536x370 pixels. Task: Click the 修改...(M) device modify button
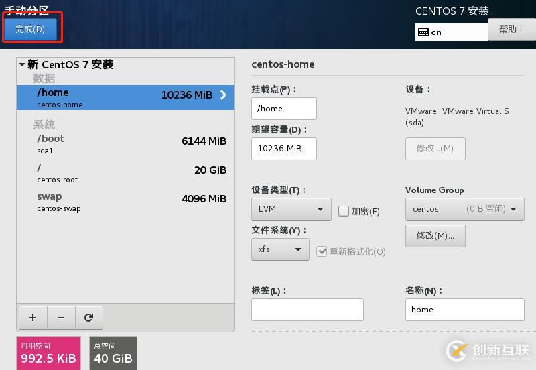click(x=435, y=149)
